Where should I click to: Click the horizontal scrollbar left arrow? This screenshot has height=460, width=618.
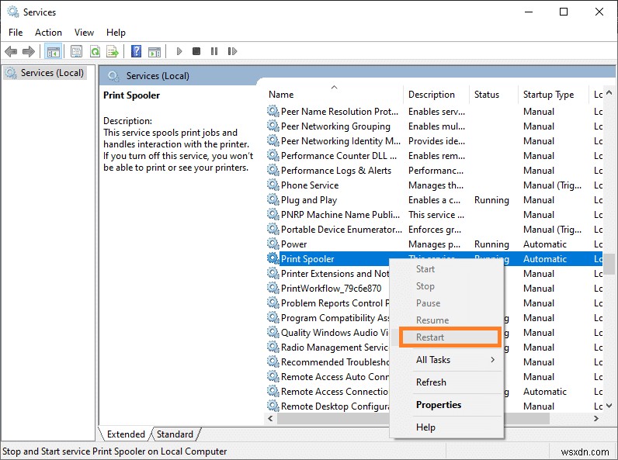pos(270,419)
